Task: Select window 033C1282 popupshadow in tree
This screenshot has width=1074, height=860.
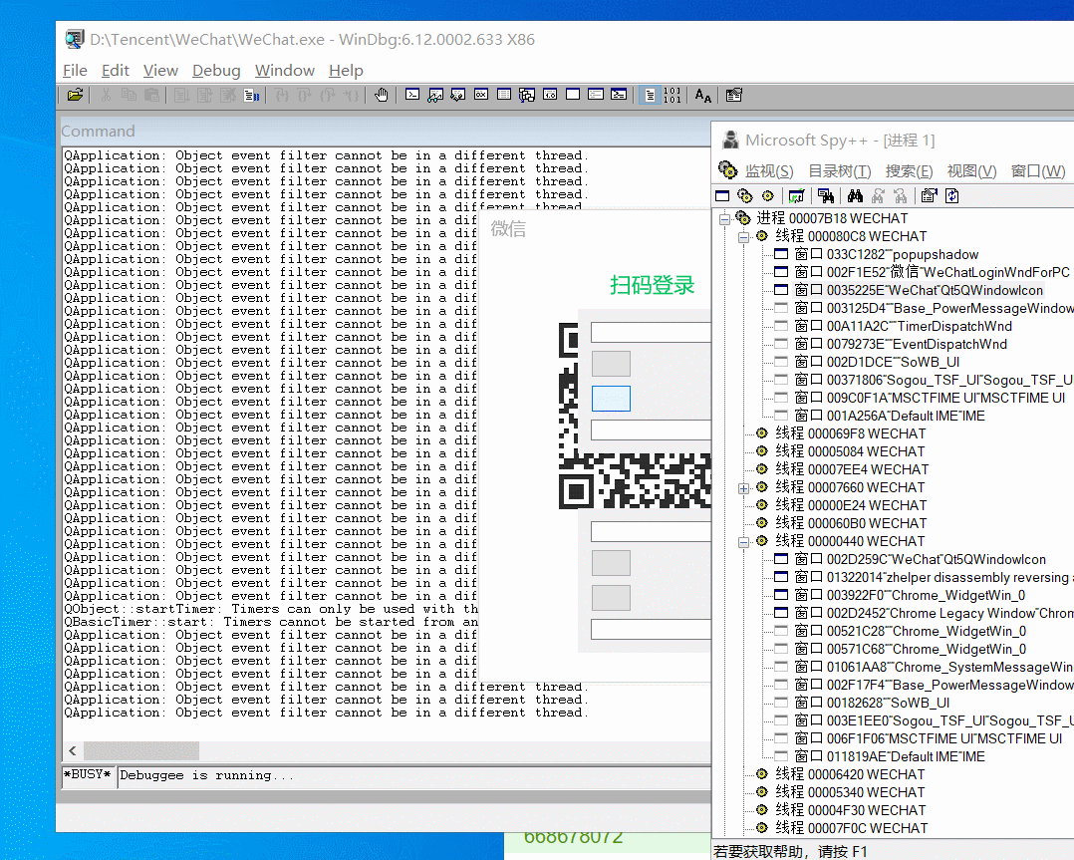Action: (x=887, y=254)
